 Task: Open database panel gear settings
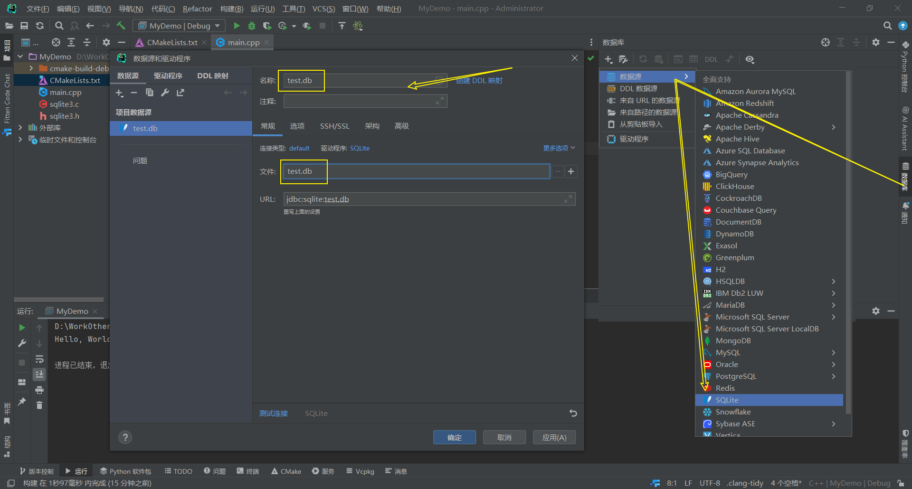[x=876, y=42]
